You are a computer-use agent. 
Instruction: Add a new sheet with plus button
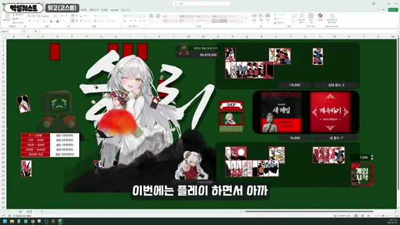click(42, 211)
